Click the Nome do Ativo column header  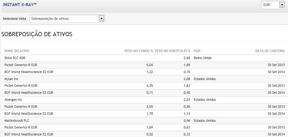[17, 51]
